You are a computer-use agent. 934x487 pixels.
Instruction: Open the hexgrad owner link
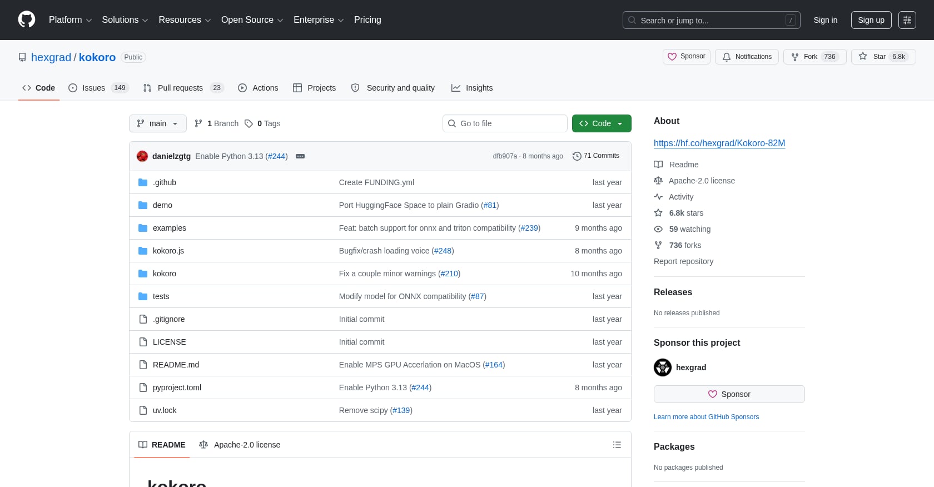click(x=51, y=57)
